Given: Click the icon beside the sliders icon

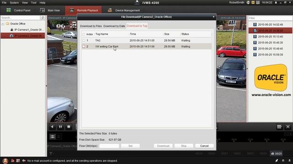Looking at the screenshot, I should coord(59,137).
